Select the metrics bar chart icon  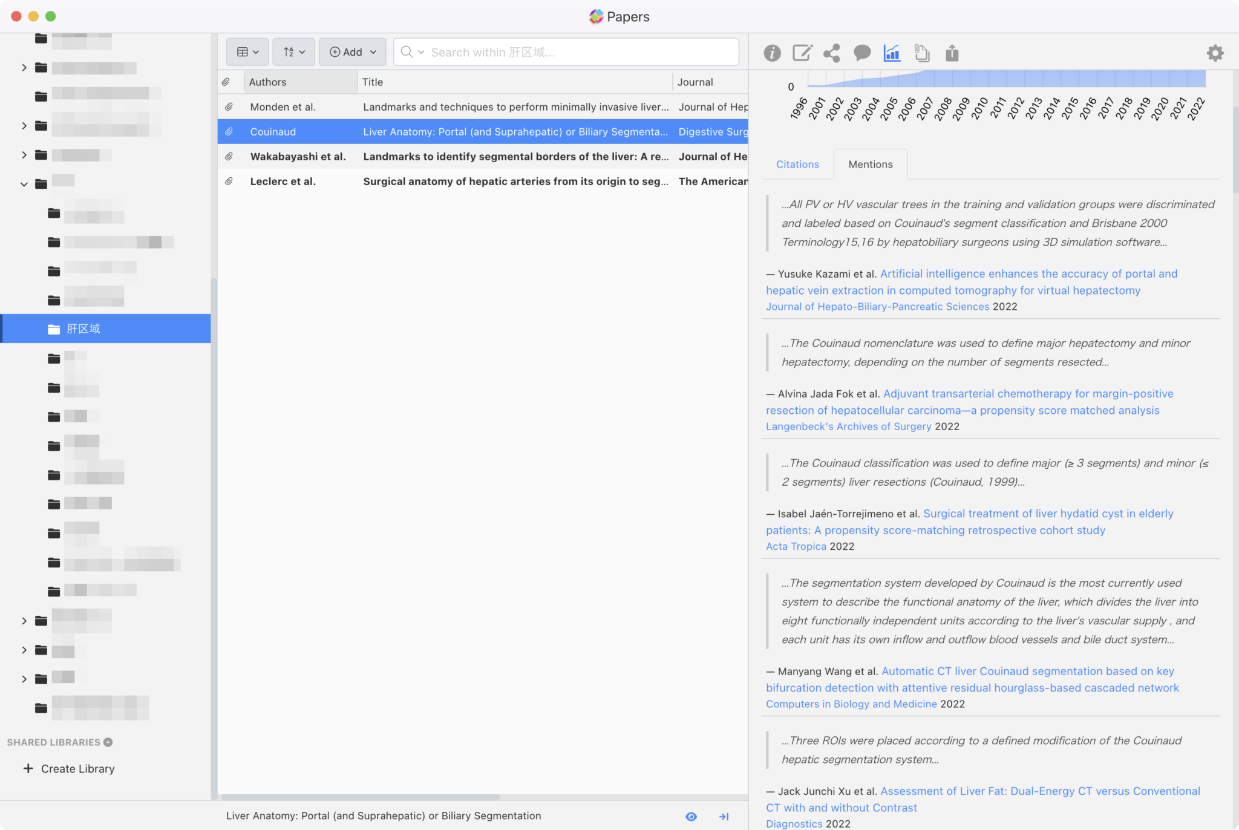[x=892, y=53]
